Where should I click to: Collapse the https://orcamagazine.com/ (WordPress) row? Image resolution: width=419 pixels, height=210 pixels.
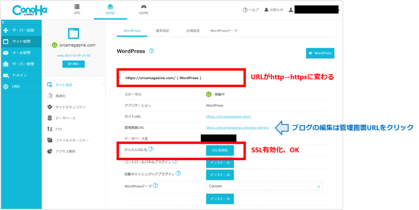pyautogui.click(x=120, y=78)
